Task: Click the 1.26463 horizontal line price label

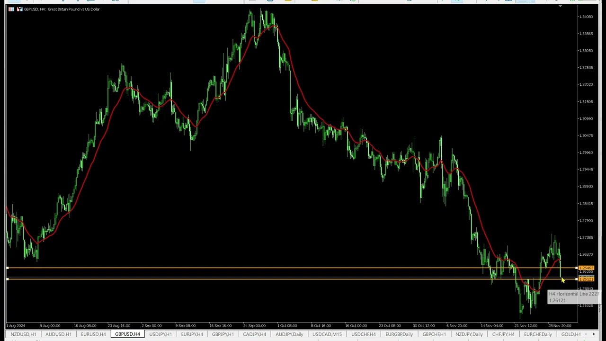Action: coord(586,269)
